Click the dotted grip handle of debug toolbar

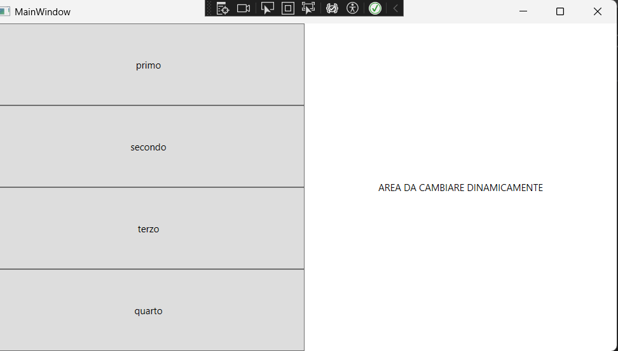[x=209, y=8]
